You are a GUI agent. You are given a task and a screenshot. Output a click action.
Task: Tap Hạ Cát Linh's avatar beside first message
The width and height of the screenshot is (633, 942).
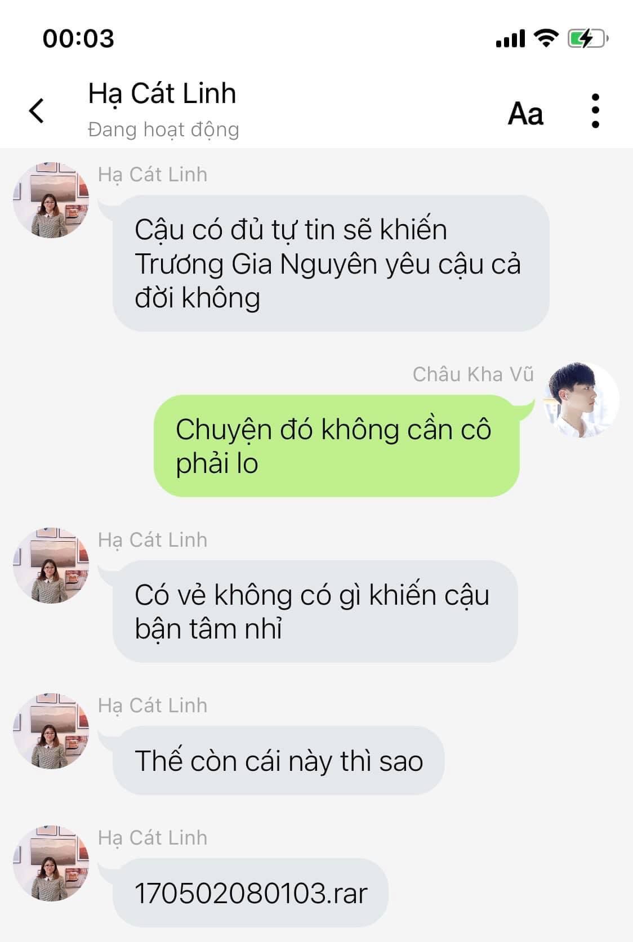click(51, 200)
